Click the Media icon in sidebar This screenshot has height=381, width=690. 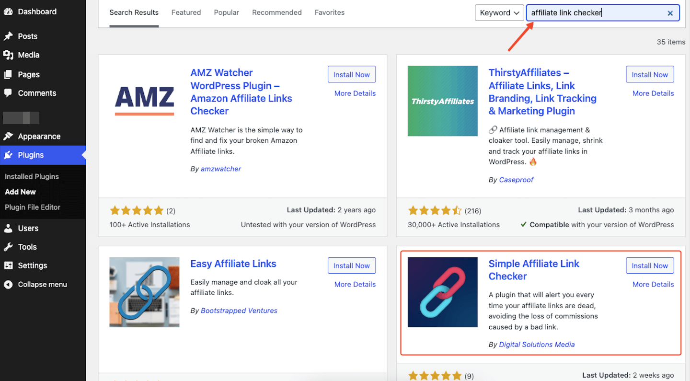(8, 55)
